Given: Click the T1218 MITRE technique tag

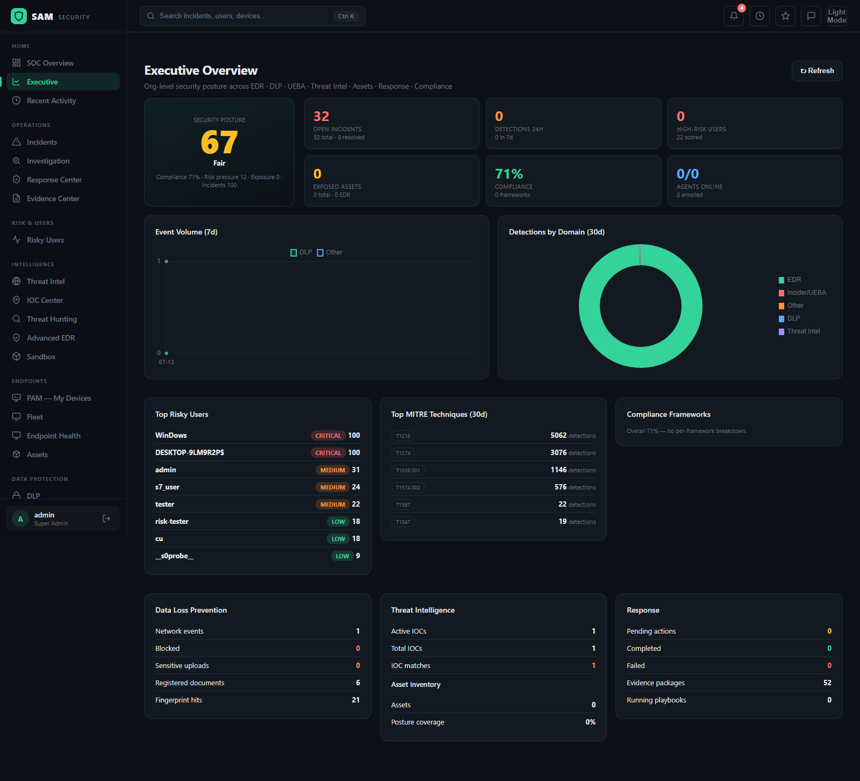Looking at the screenshot, I should tap(403, 436).
